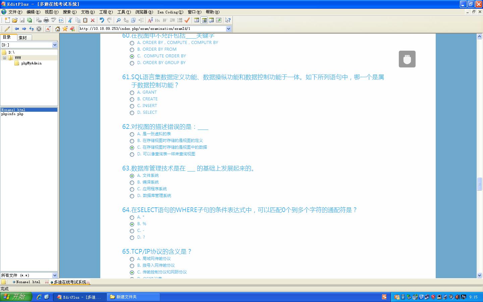Click the scrollbar down arrow
483x302 pixels.
[480, 275]
